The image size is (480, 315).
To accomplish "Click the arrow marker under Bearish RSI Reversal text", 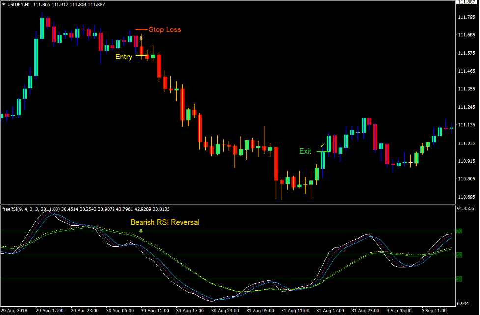I will pos(140,230).
